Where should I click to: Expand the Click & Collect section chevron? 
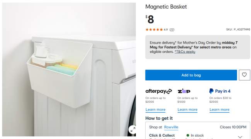(x=240, y=137)
